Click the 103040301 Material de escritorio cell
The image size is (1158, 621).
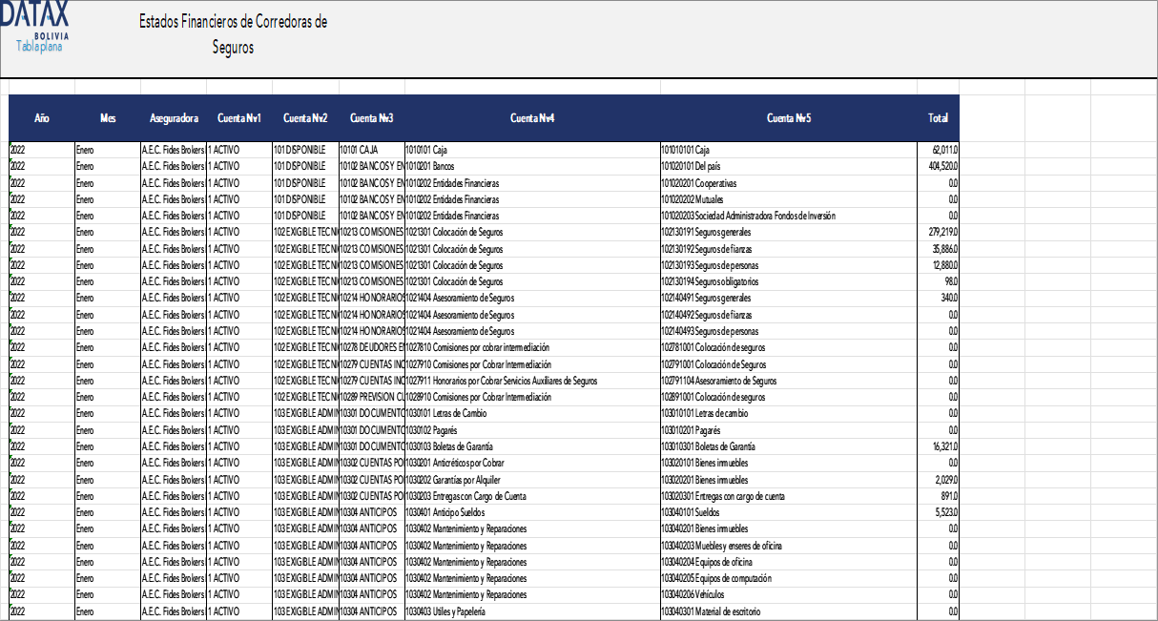pos(789,611)
